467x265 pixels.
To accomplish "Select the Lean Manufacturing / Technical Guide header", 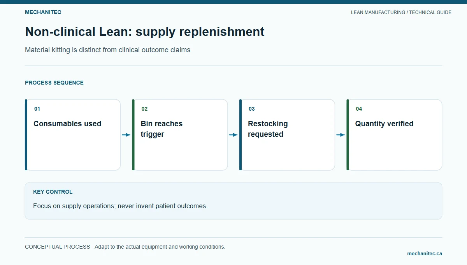I will (x=401, y=12).
